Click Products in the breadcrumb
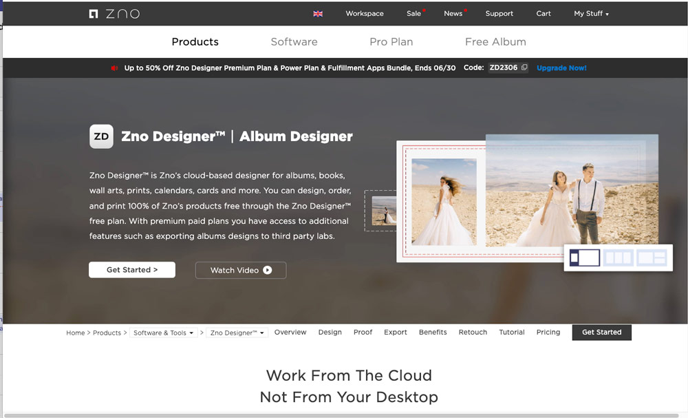The height and width of the screenshot is (418, 688). (x=107, y=333)
